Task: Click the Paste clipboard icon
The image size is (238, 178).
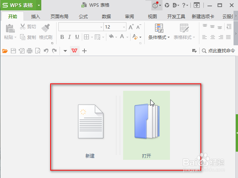Action: click(x=10, y=28)
